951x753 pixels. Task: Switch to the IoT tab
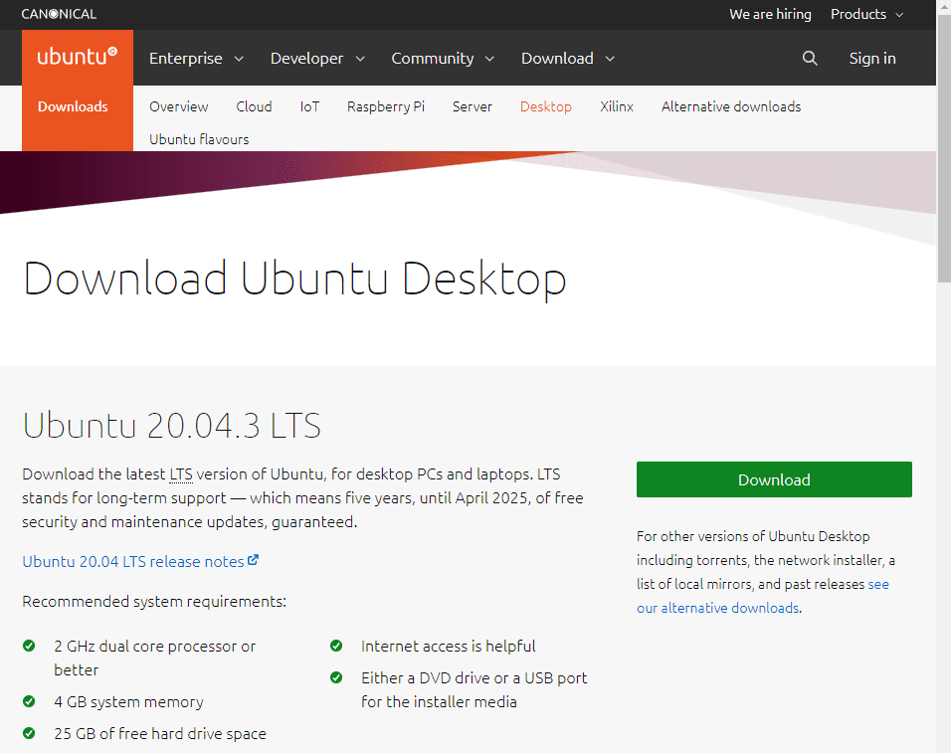click(x=309, y=106)
